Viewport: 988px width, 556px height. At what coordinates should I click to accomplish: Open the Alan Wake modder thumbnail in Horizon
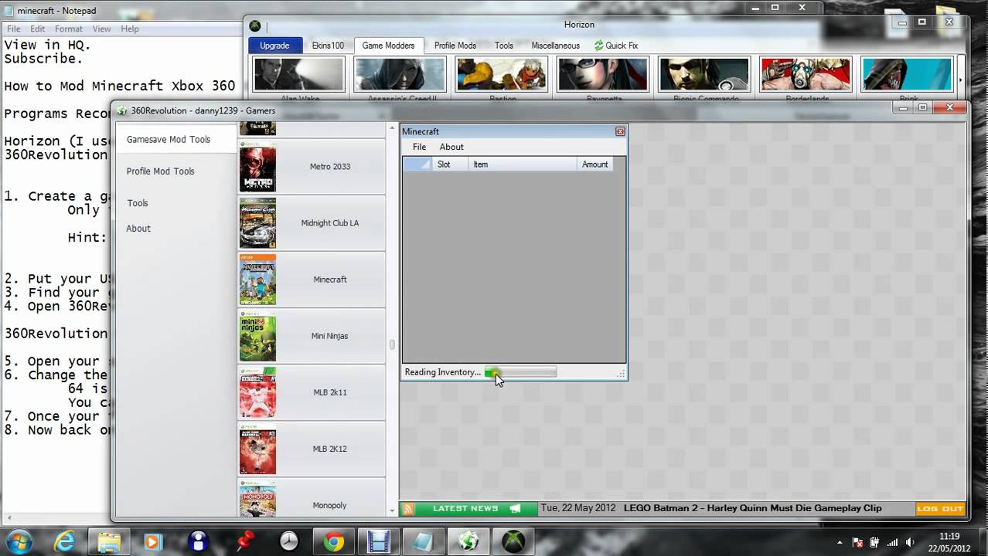(x=299, y=75)
